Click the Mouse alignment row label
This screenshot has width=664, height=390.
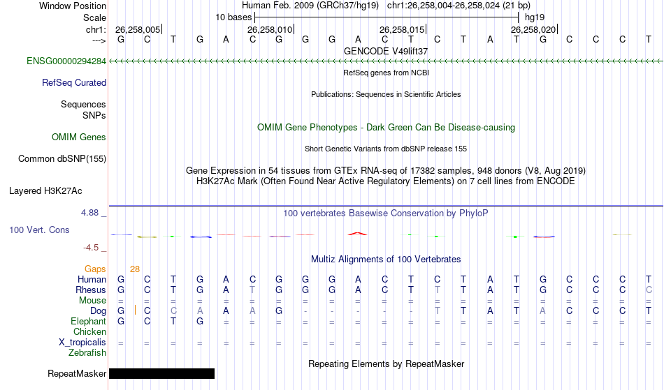pos(92,301)
